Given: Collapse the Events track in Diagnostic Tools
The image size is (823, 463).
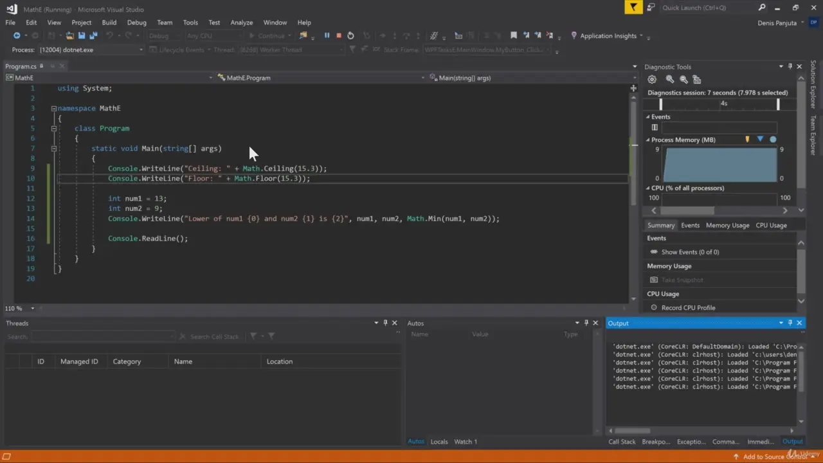Looking at the screenshot, I should [648, 117].
